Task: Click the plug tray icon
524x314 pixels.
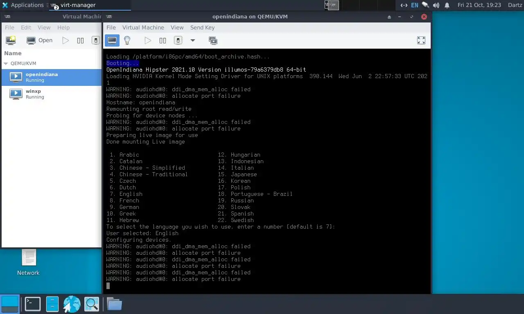Action: point(425,5)
